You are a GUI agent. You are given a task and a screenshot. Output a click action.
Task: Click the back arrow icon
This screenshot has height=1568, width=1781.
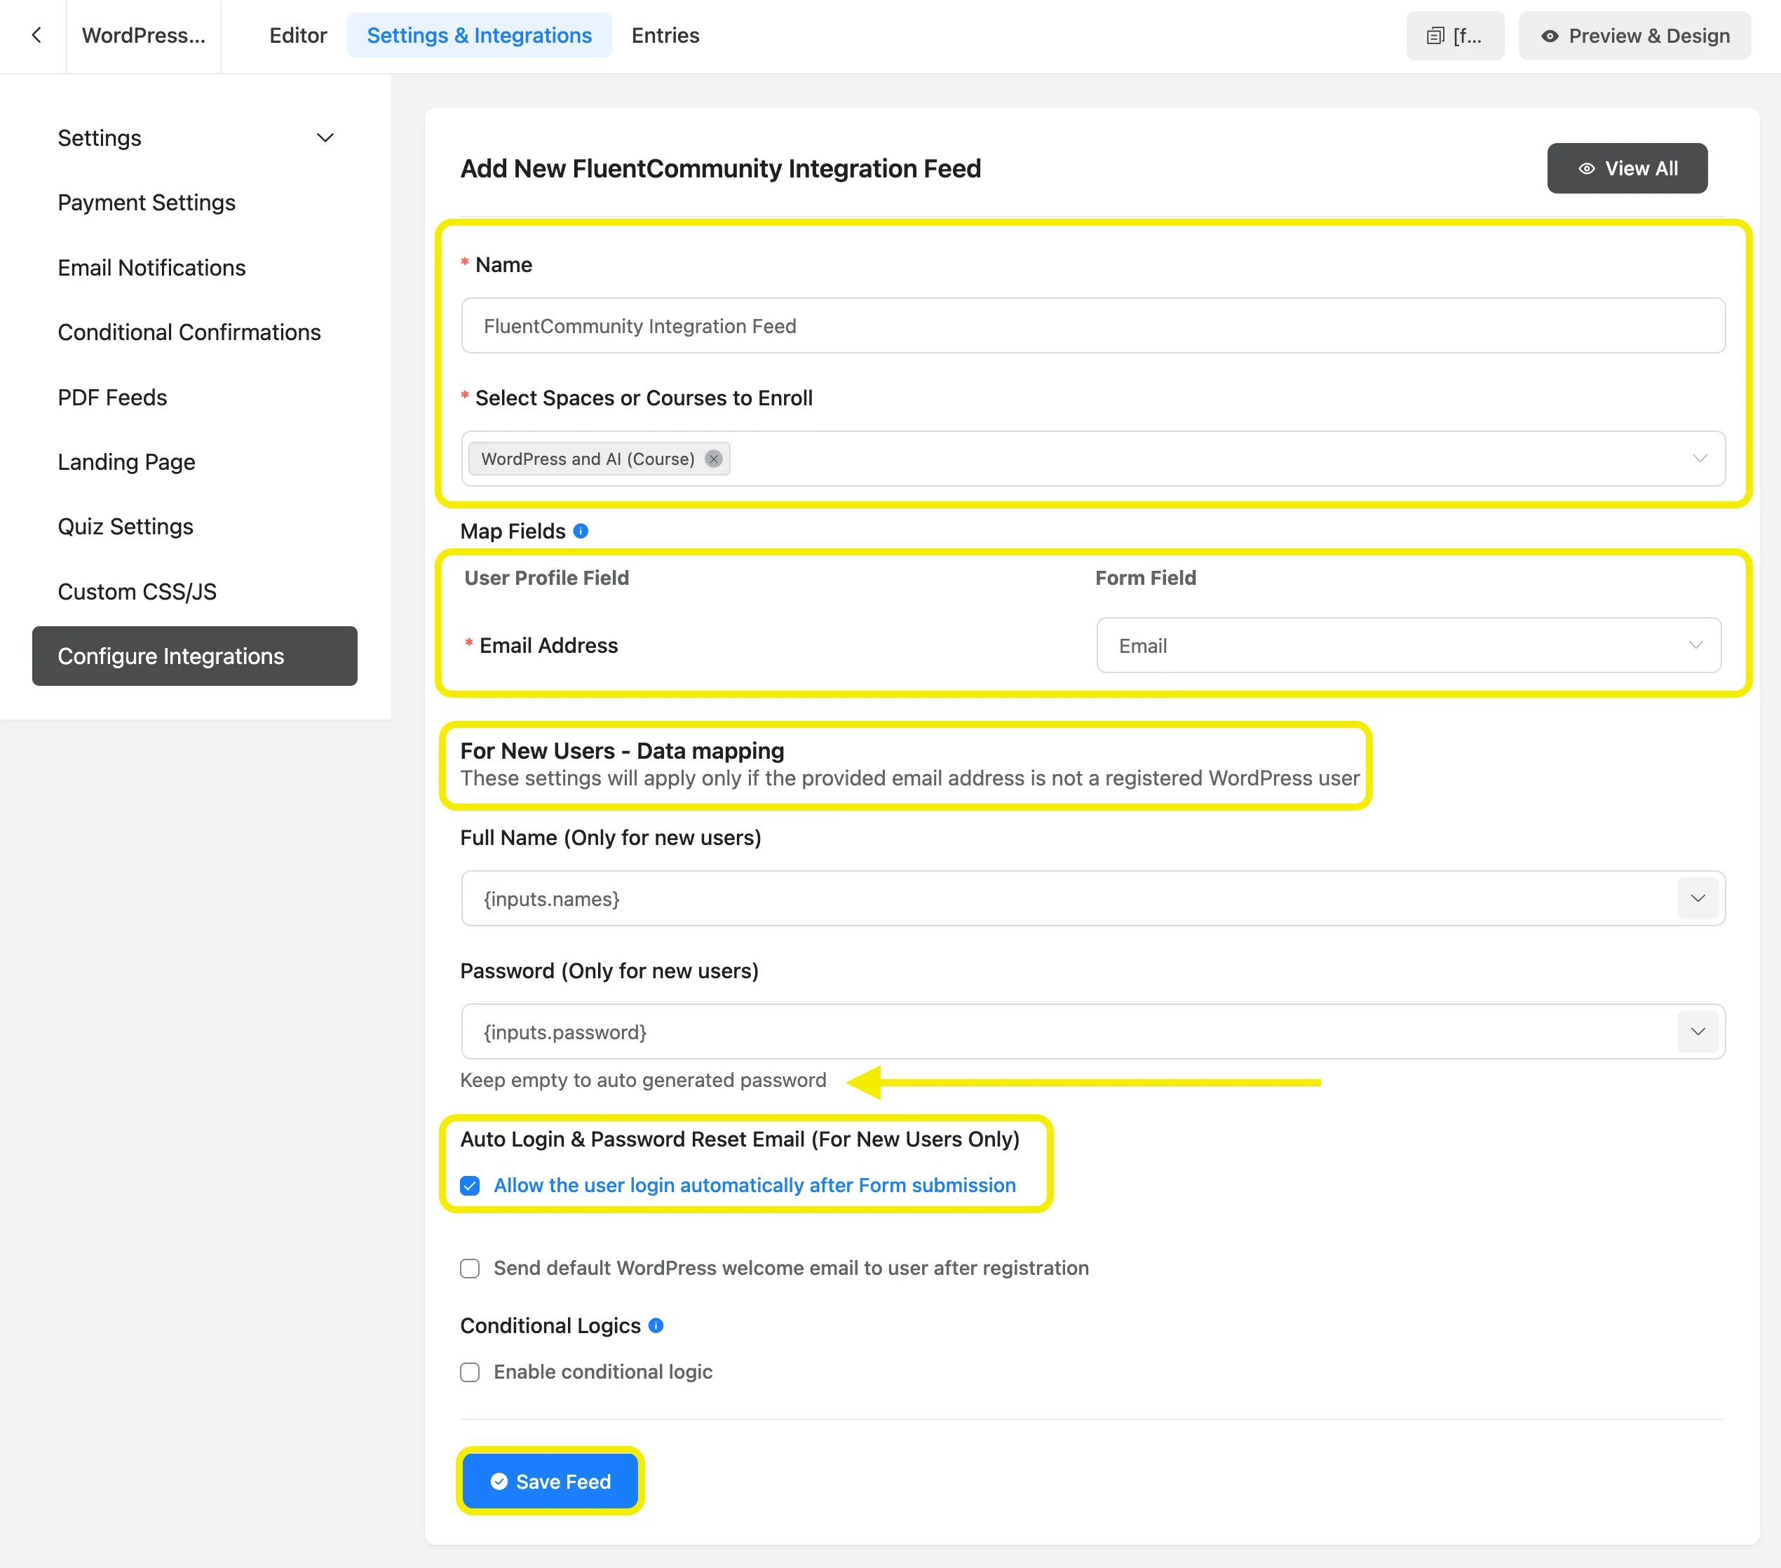[36, 36]
